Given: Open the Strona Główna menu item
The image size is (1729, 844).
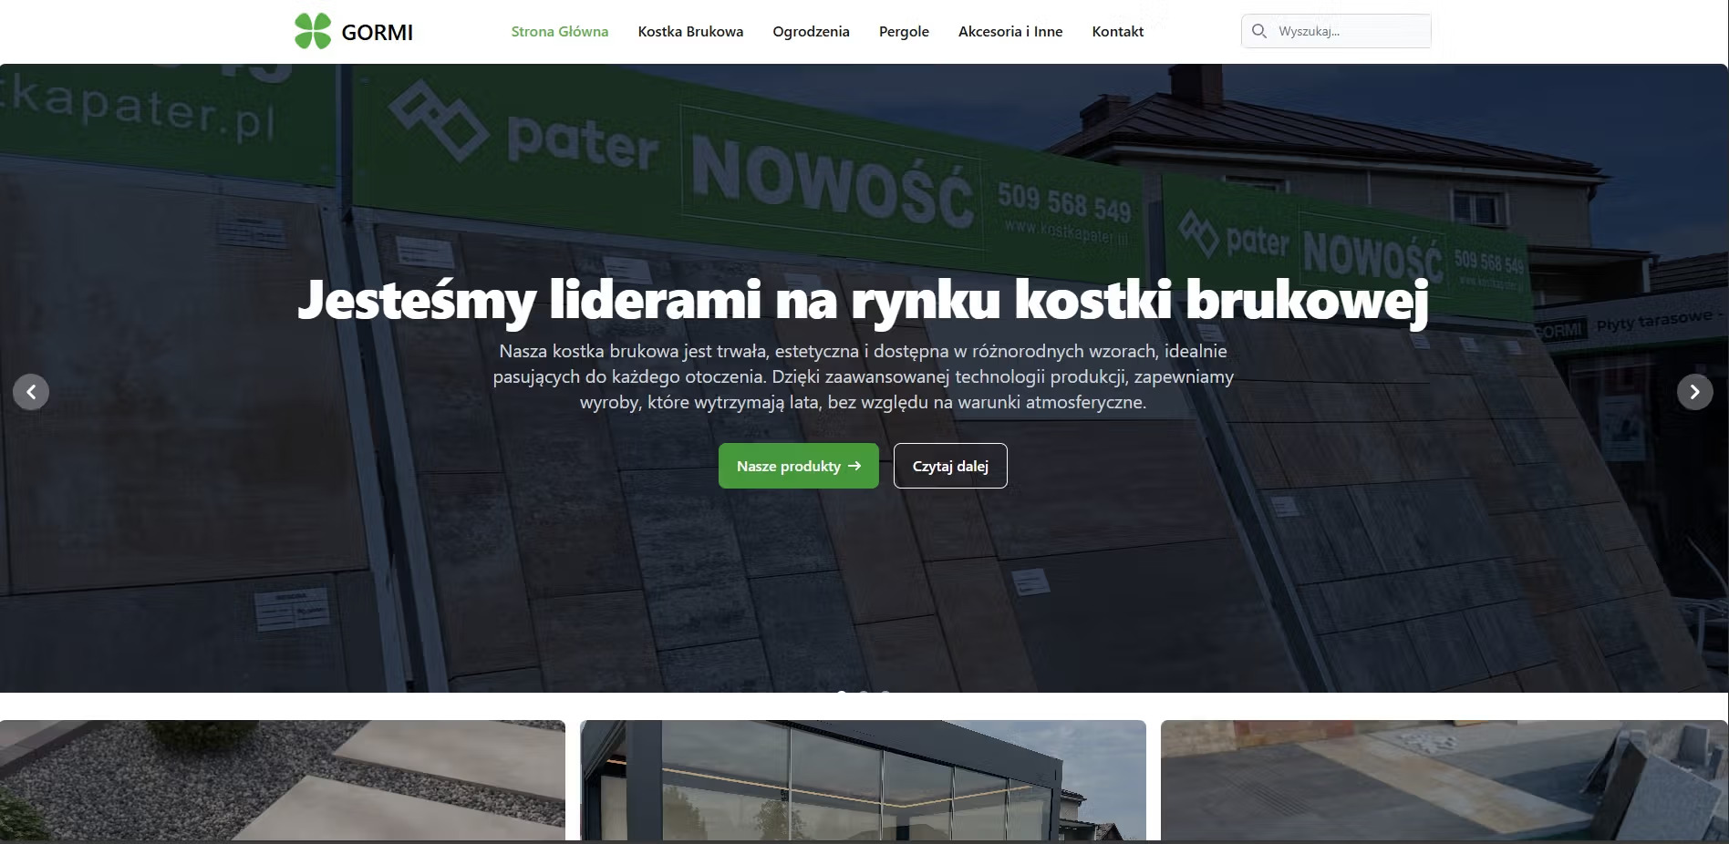Looking at the screenshot, I should coord(560,31).
